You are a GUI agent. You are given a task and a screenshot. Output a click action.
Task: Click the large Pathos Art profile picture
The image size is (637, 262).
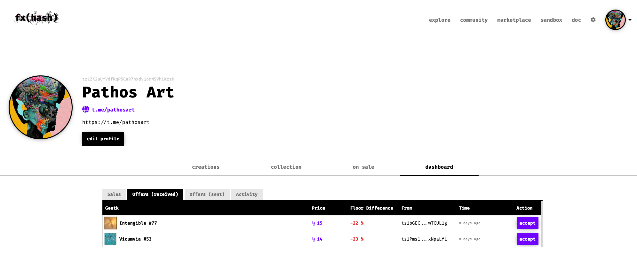(41, 107)
